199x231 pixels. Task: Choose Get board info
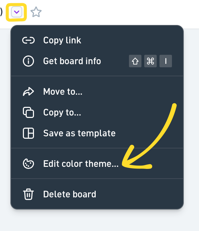[97, 61]
